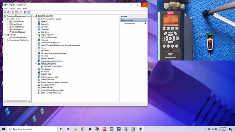235x132 pixels.
Task: Click NI Vision Acquisition Devices icon
Action: (39, 61)
